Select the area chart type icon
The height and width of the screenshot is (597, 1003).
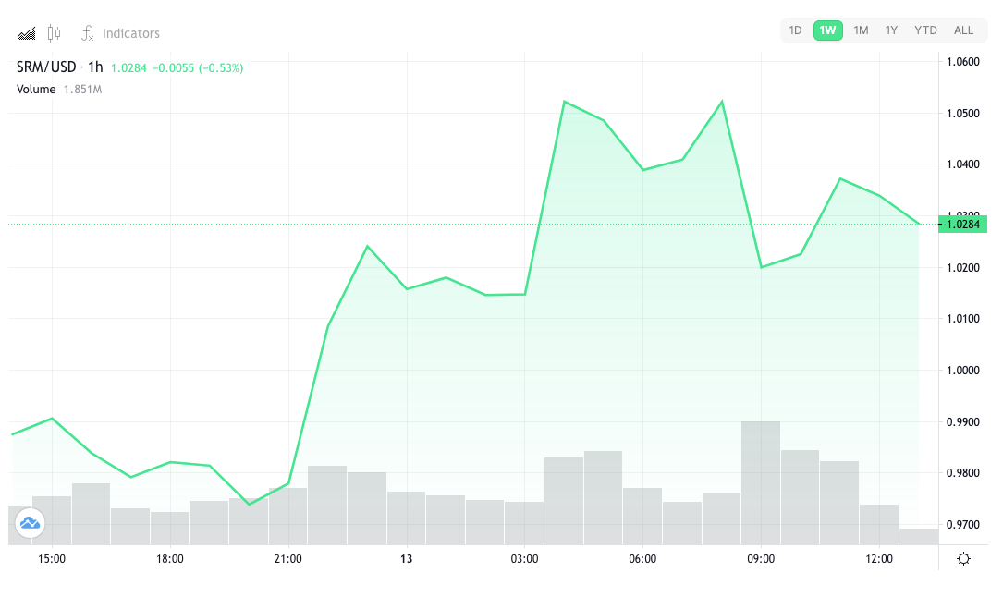click(26, 33)
